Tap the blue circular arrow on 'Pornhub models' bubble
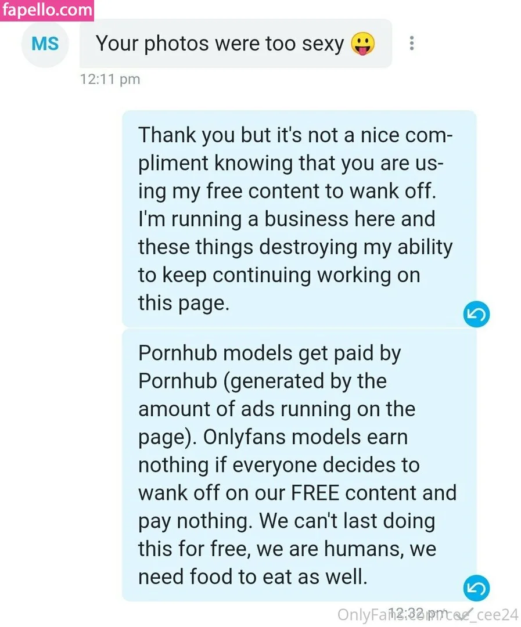521x627 pixels. coord(476,588)
